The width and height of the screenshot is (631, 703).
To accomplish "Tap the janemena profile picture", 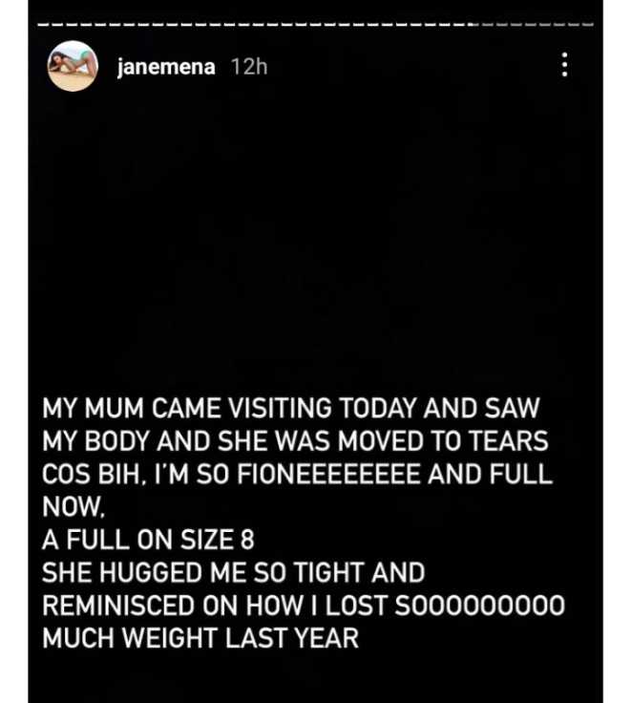I will pos(73,66).
